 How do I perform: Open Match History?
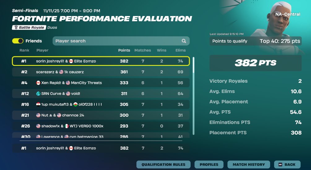tap(249, 164)
